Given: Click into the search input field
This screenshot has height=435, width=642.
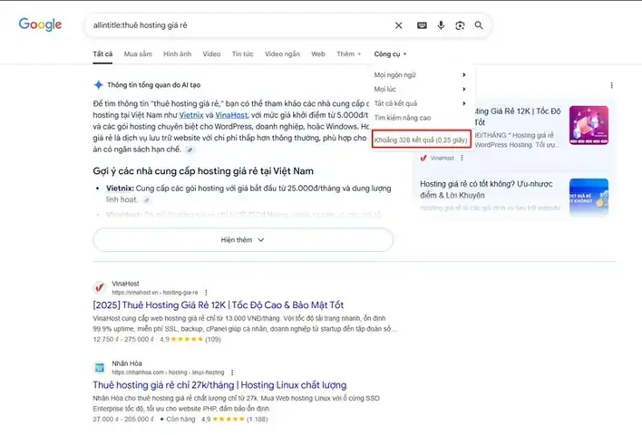Looking at the screenshot, I should (236, 25).
